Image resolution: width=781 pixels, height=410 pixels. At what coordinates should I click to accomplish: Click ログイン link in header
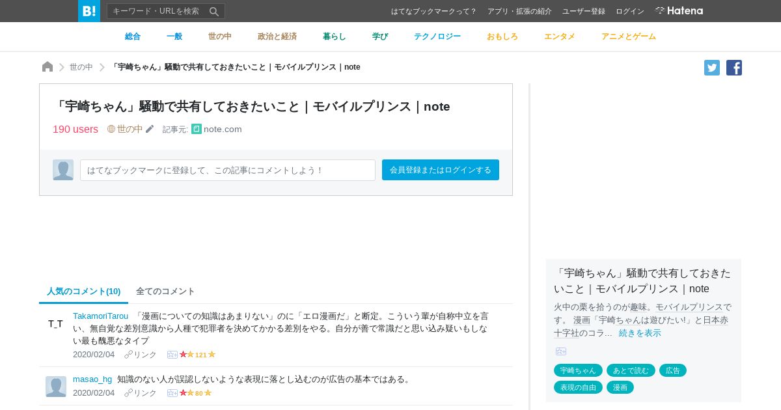click(630, 11)
